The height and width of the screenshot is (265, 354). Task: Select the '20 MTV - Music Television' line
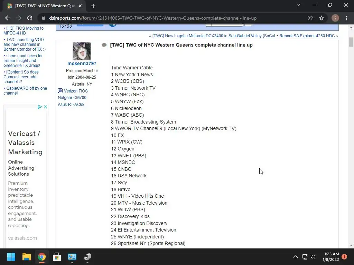pos(139,203)
